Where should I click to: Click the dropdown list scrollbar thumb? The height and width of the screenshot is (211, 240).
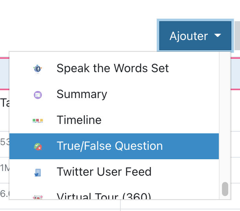225,189
